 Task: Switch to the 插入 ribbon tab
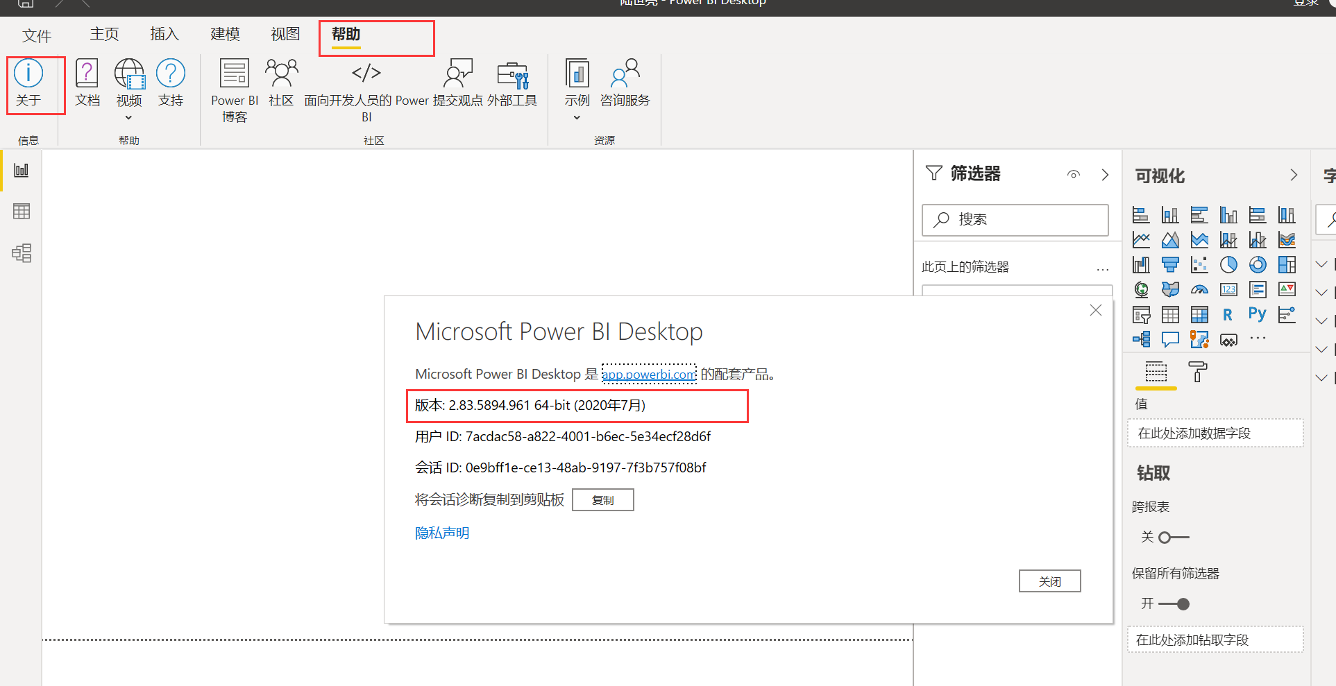(164, 34)
